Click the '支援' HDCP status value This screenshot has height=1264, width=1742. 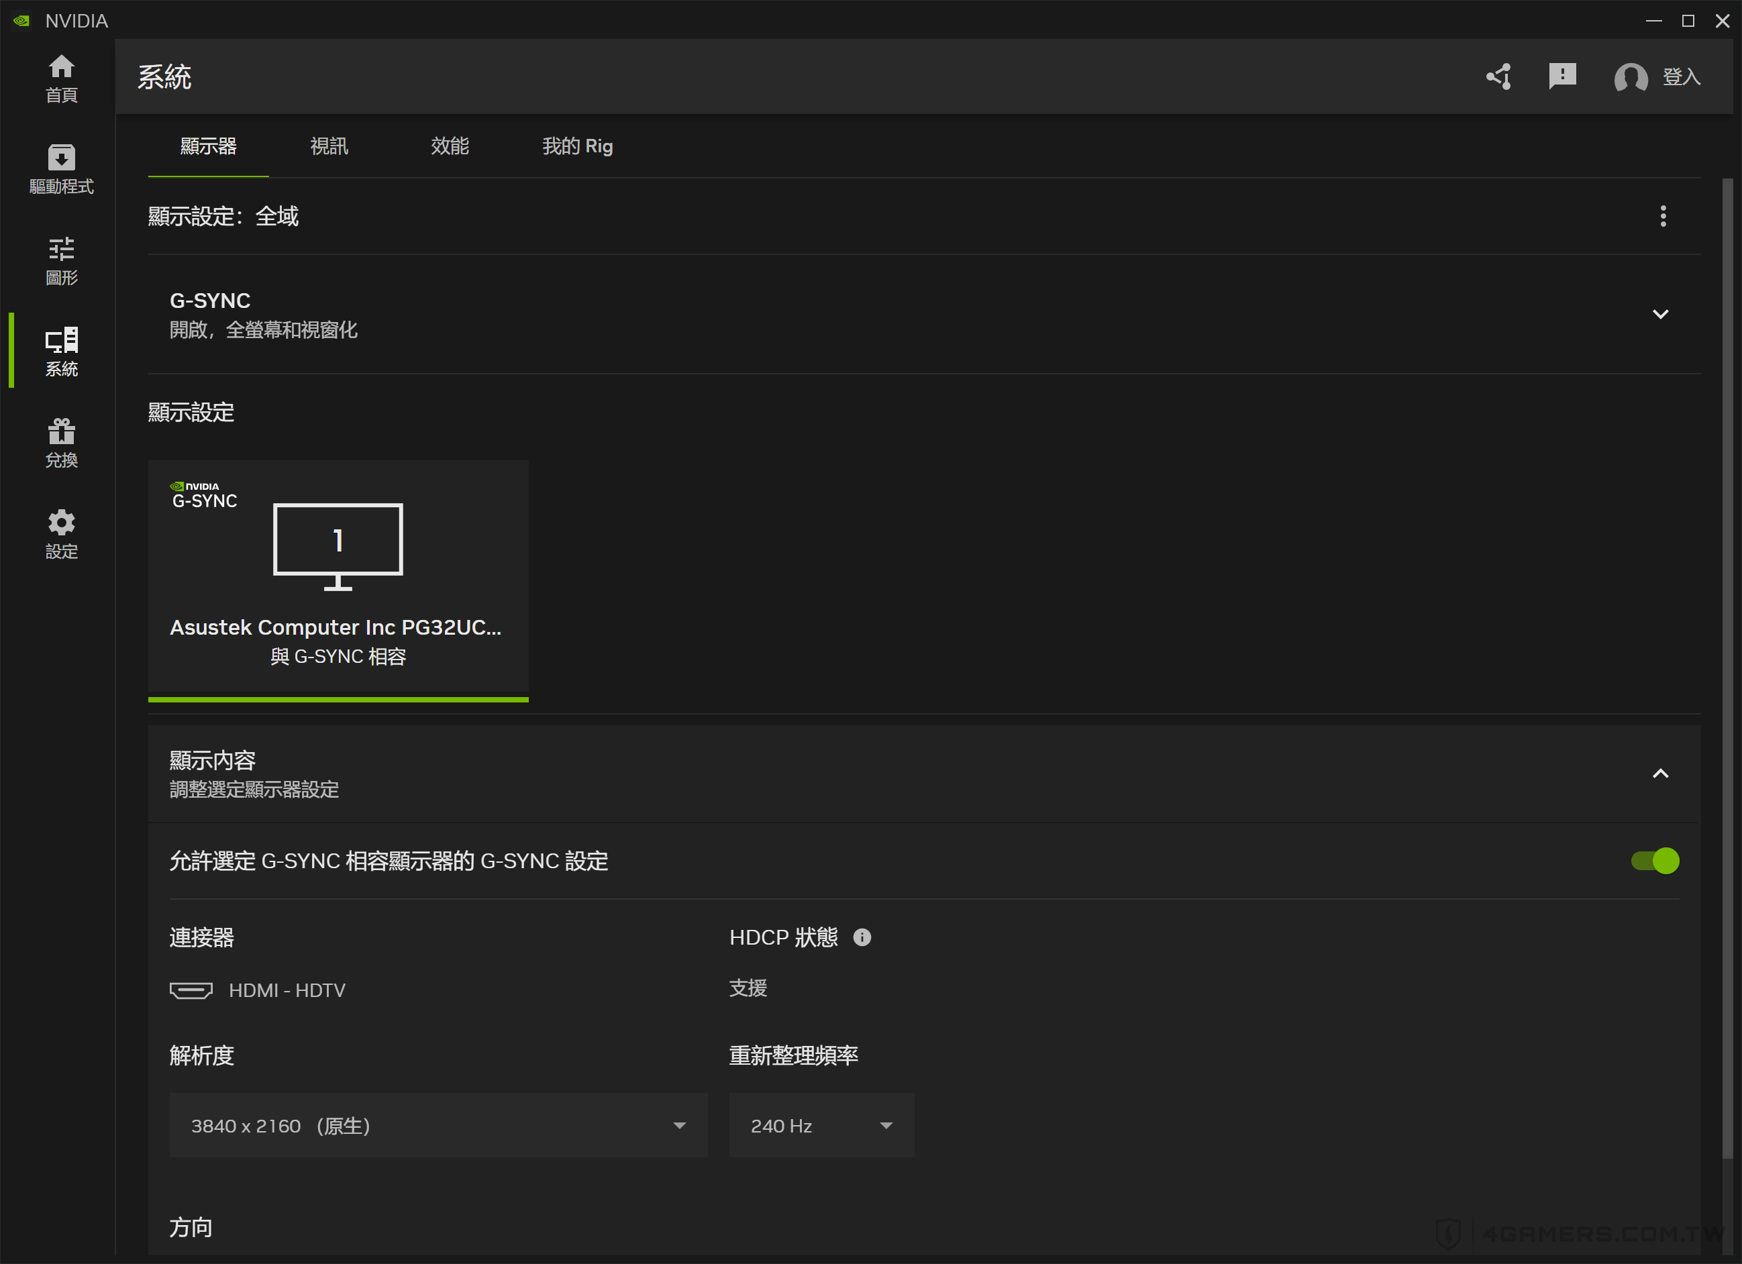[x=748, y=988]
